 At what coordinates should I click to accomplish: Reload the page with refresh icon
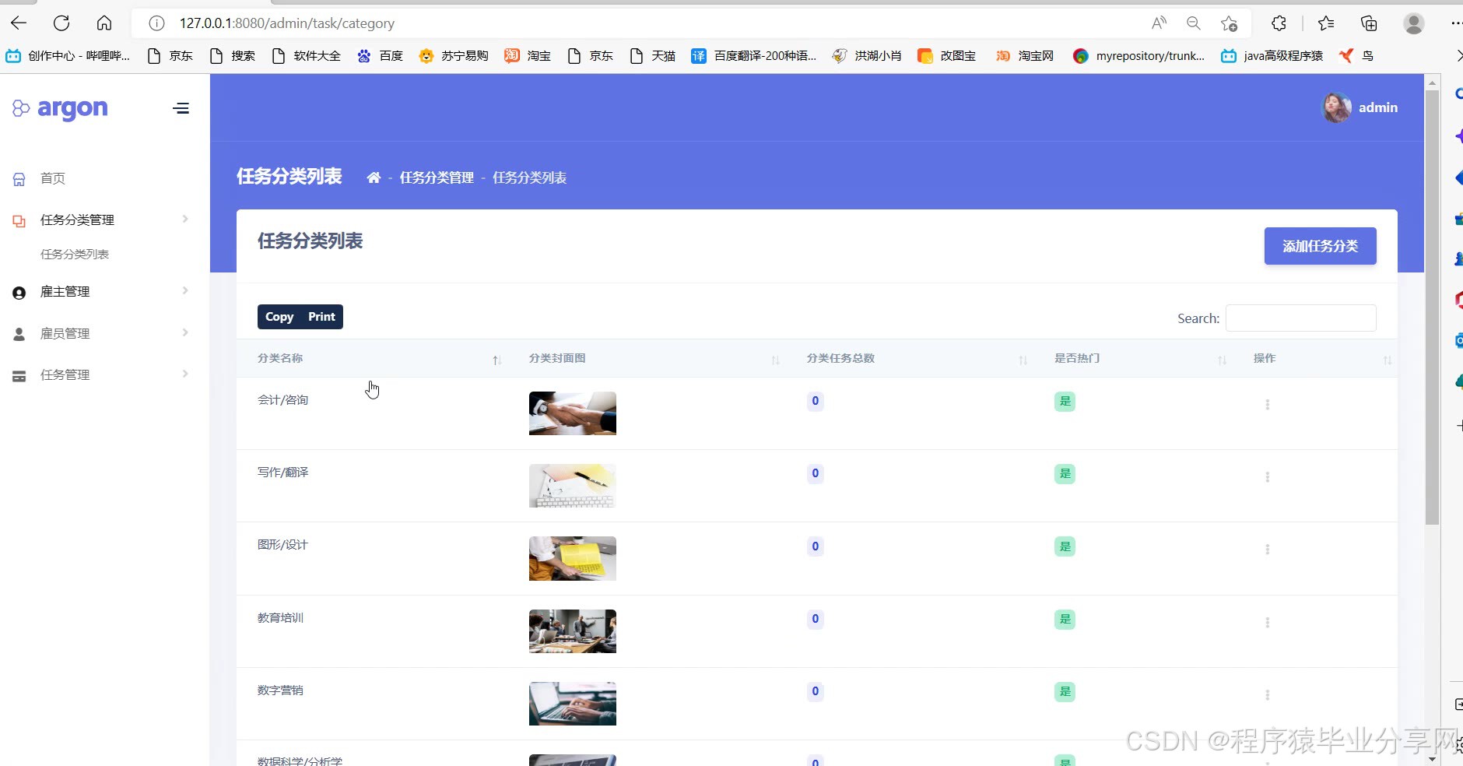[x=61, y=23]
